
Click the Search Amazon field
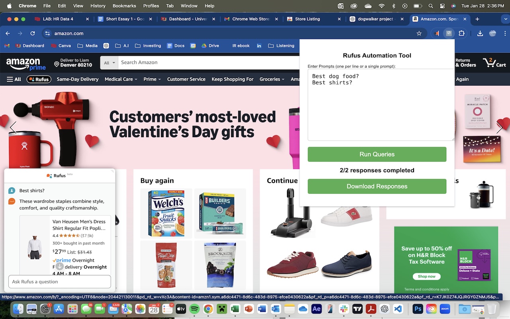pos(209,63)
